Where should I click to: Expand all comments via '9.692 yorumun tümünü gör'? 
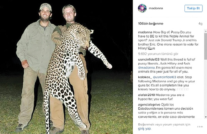pos(156,54)
